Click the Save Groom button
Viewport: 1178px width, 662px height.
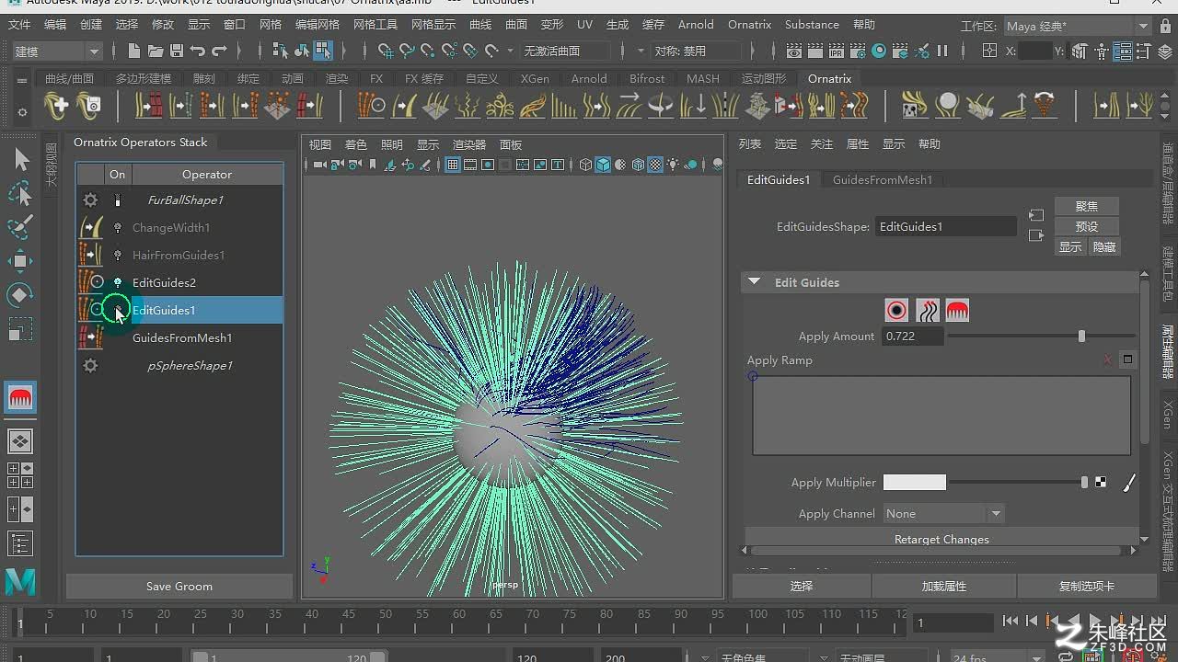click(179, 587)
